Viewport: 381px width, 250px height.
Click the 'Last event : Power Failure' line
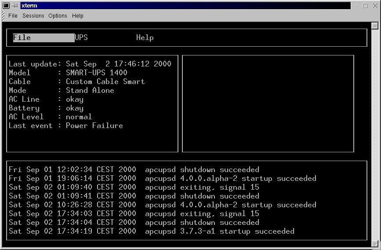pyautogui.click(x=66, y=126)
